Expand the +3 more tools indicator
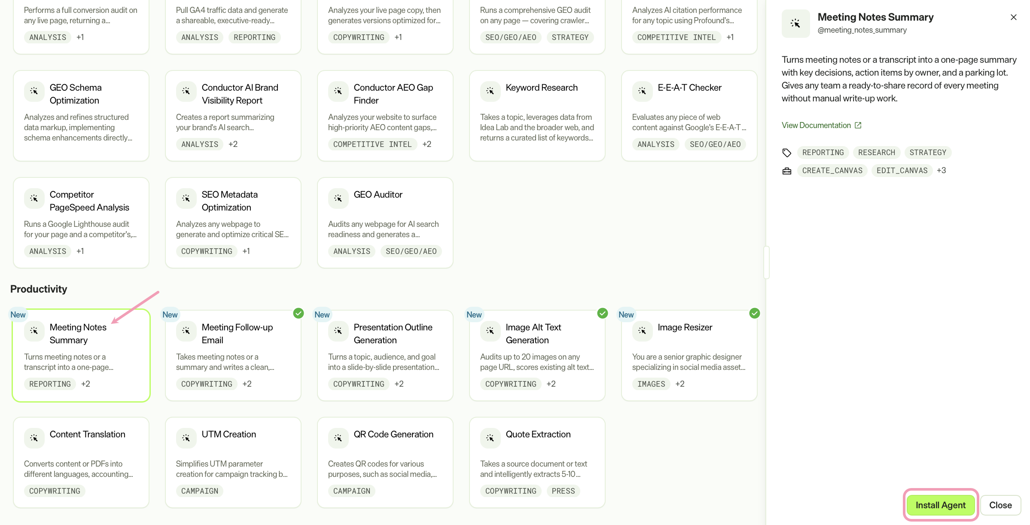The height and width of the screenshot is (525, 1030). tap(942, 171)
